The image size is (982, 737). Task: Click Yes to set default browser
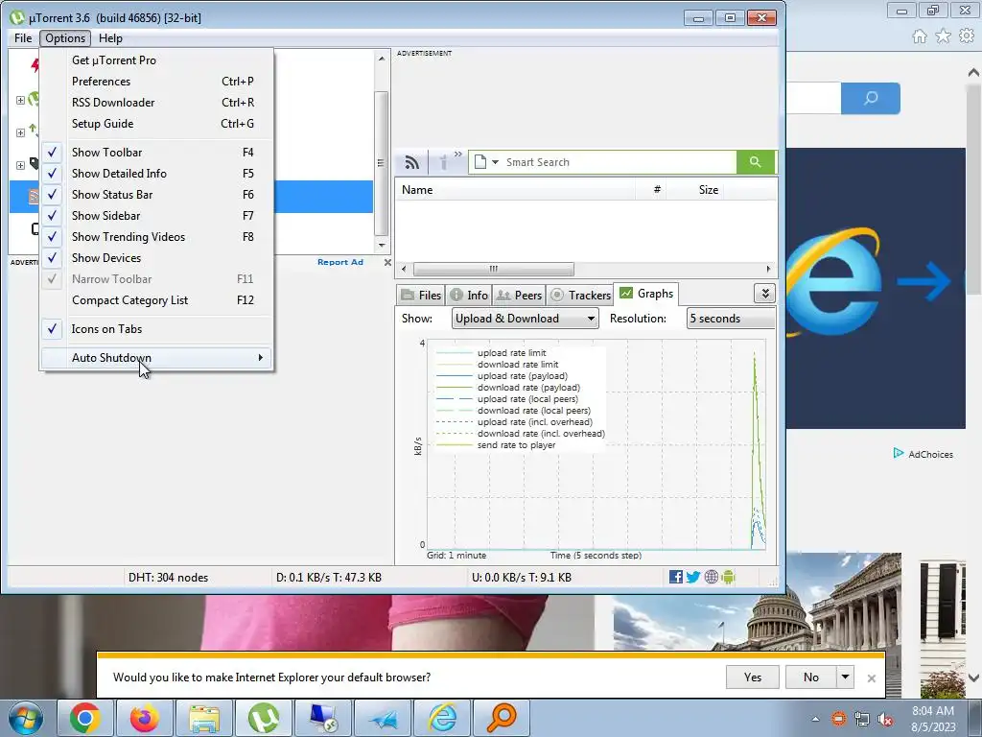click(752, 677)
